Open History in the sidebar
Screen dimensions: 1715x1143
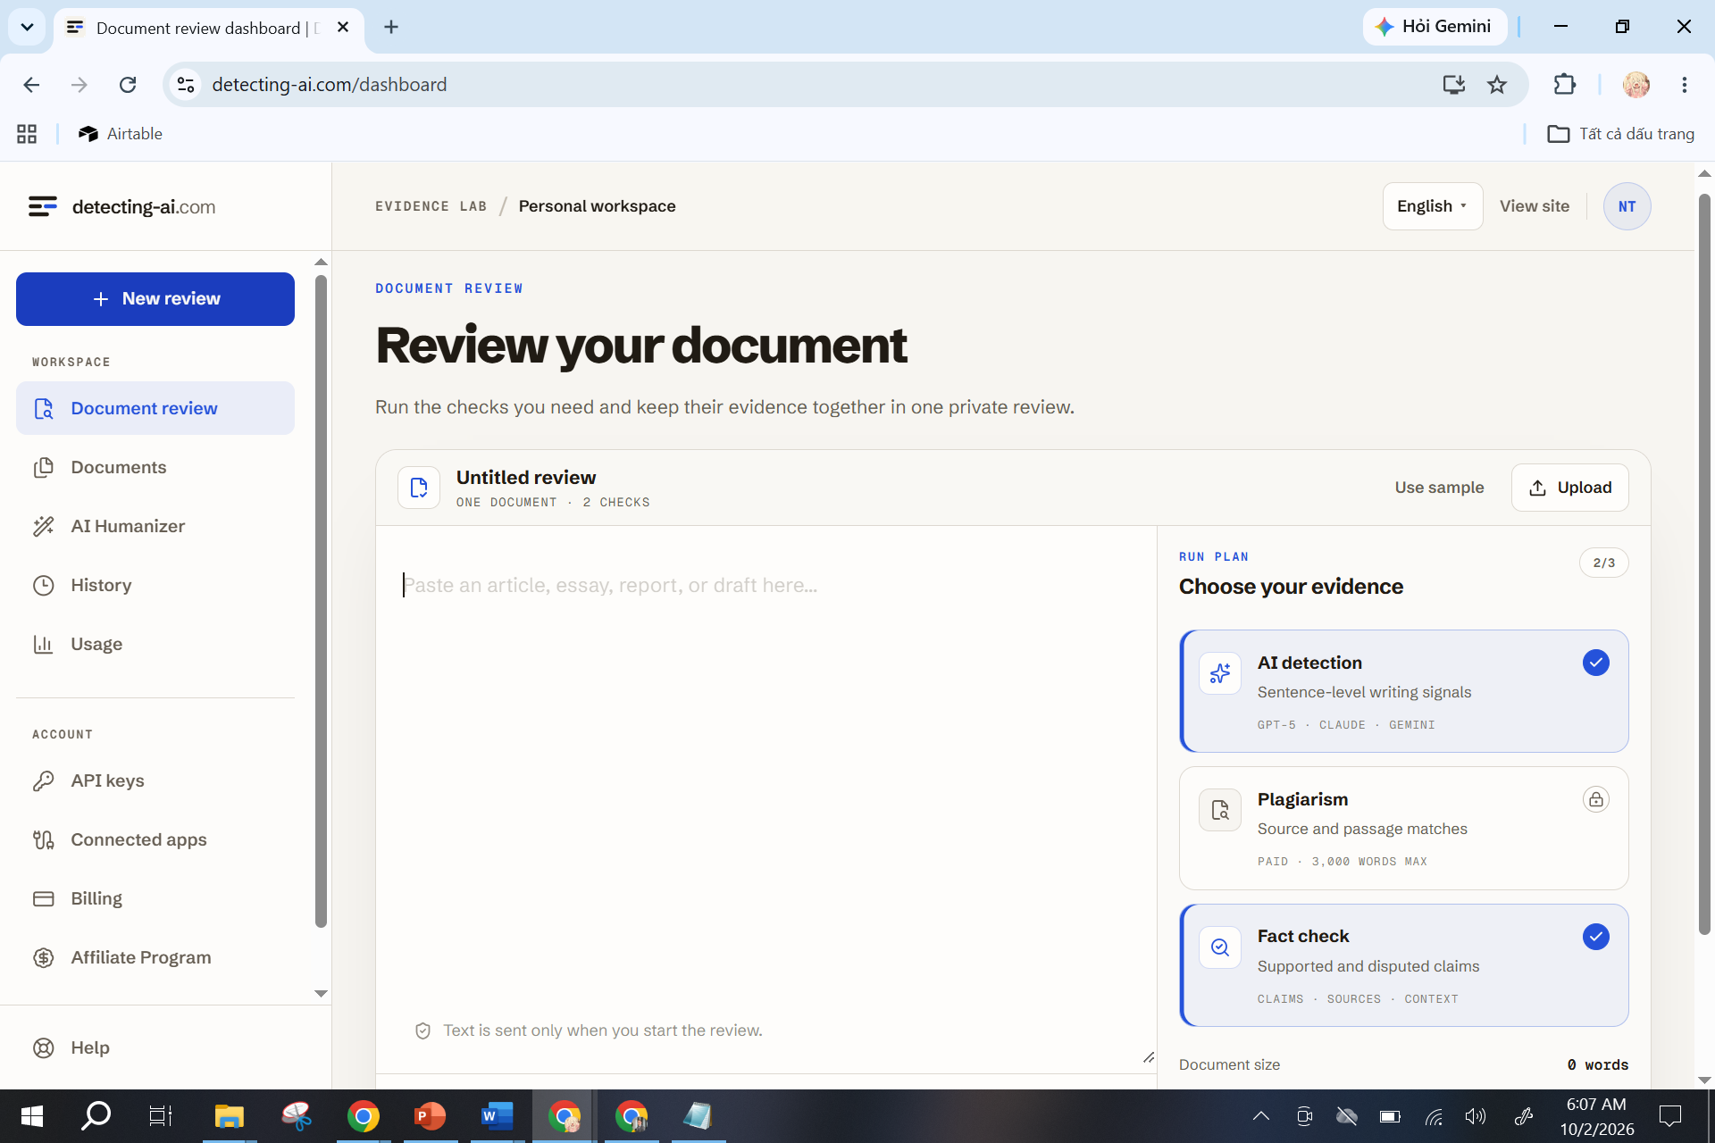click(155, 585)
